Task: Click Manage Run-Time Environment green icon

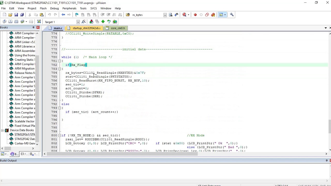Action: click(x=103, y=22)
